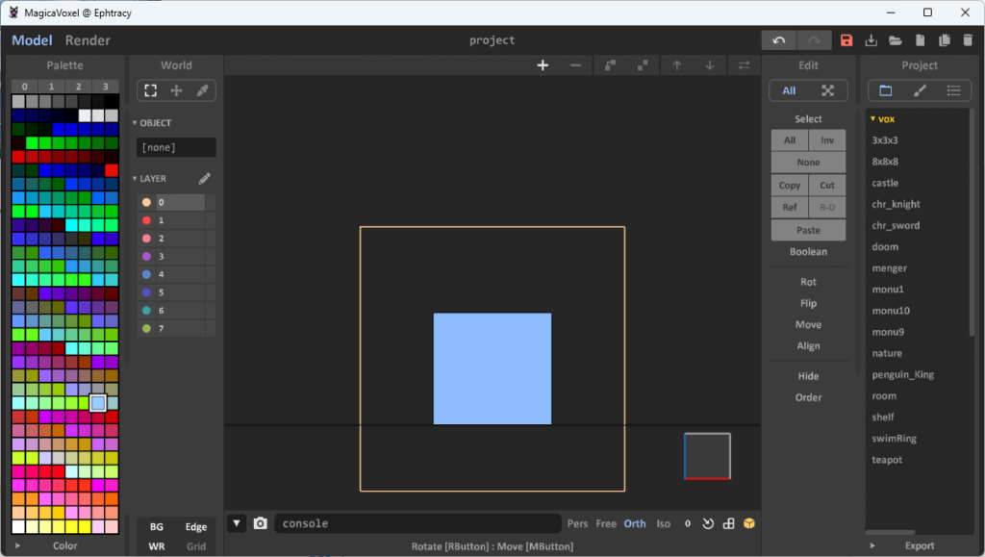Open the console dropdown arrow
The image size is (985, 557).
(x=237, y=523)
